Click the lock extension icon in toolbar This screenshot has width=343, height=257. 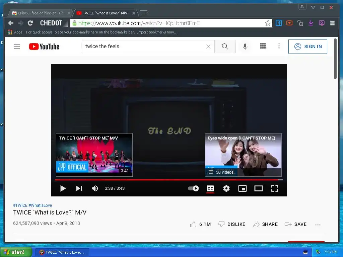tap(300, 23)
